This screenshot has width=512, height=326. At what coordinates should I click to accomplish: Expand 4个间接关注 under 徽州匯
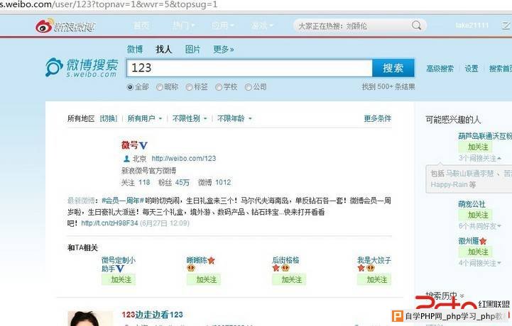click(x=479, y=263)
